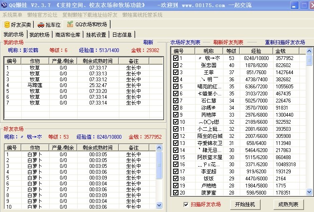Open the 商店和仓库 tab
The height and width of the screenshot is (212, 314).
[68, 35]
